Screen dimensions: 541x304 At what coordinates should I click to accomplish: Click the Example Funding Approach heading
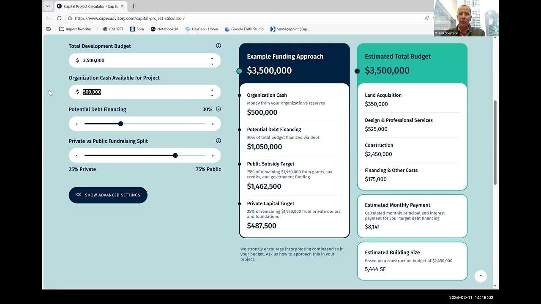pos(285,57)
